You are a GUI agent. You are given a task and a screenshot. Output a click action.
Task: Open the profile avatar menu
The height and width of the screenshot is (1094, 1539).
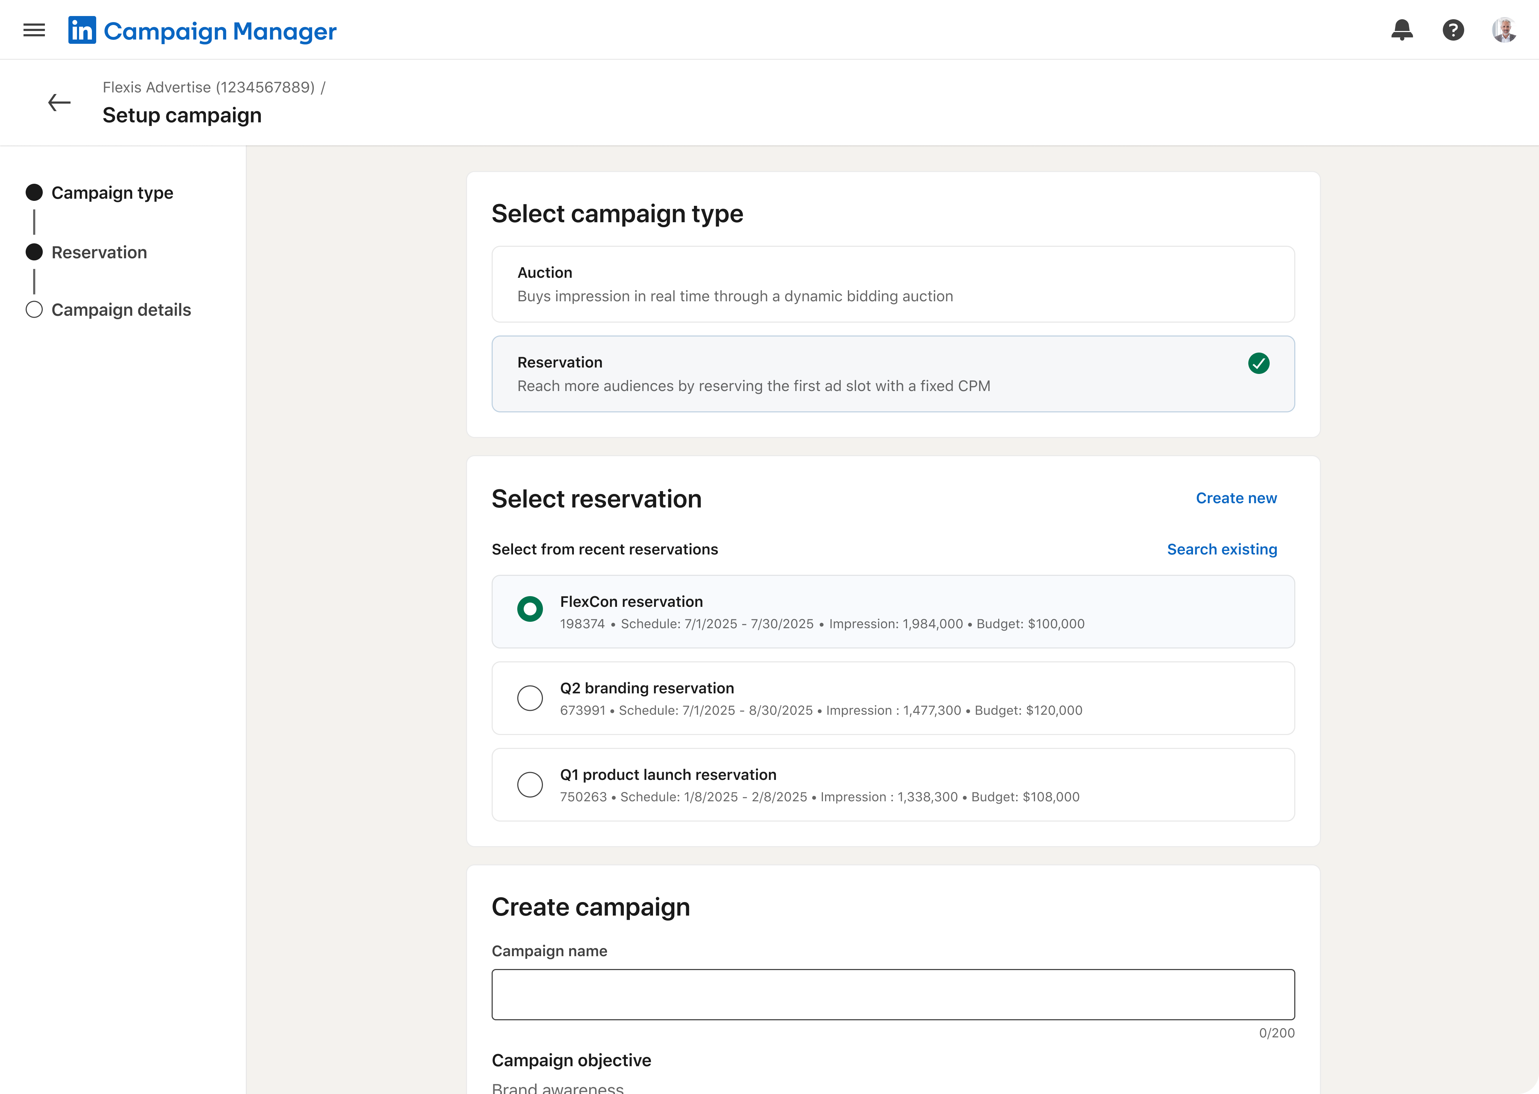1504,30
